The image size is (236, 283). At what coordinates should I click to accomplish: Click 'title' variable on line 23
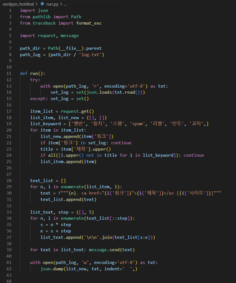[x=47, y=149]
